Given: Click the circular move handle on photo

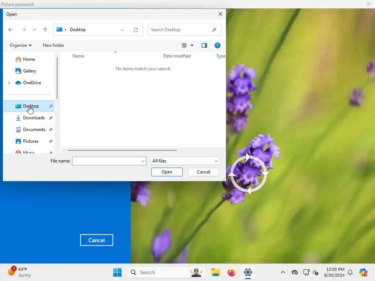Looking at the screenshot, I should pos(249,175).
